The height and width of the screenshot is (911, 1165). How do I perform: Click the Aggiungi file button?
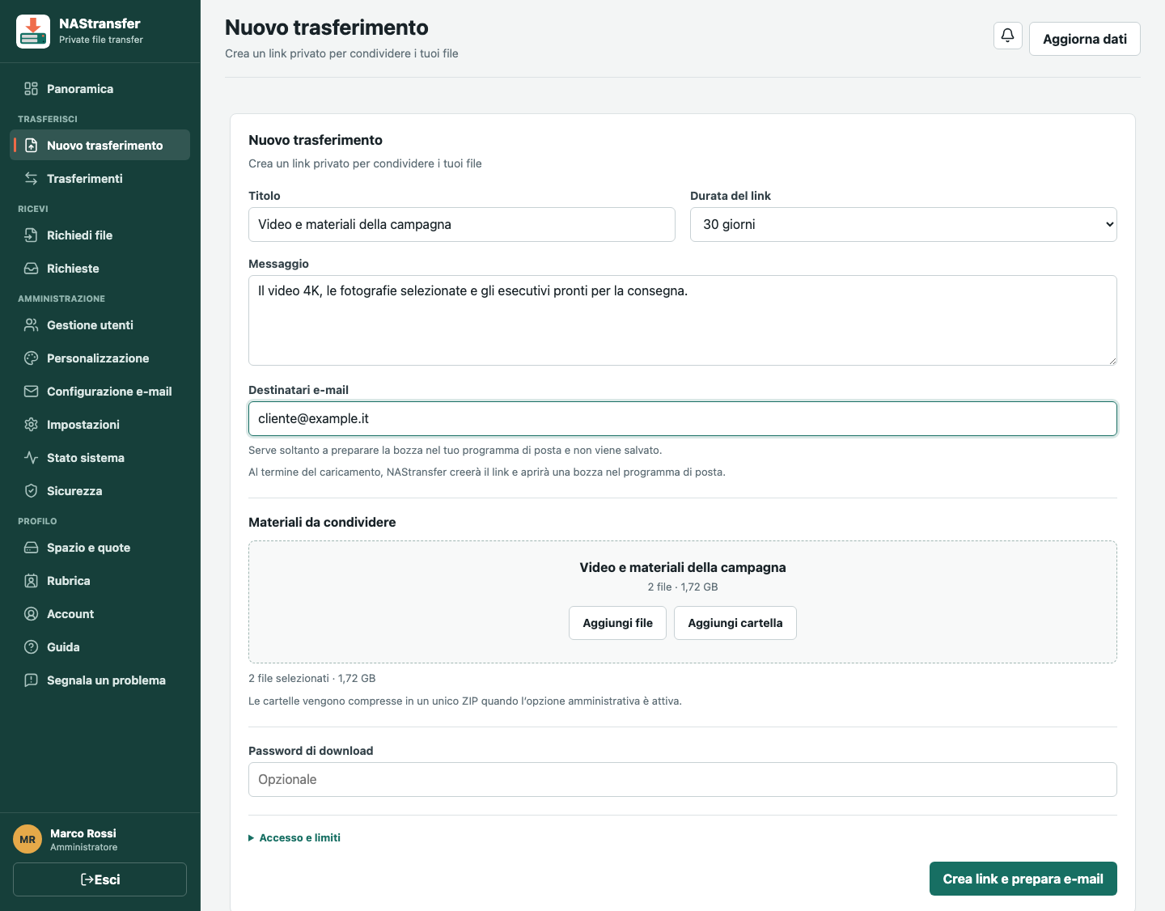[x=617, y=623]
